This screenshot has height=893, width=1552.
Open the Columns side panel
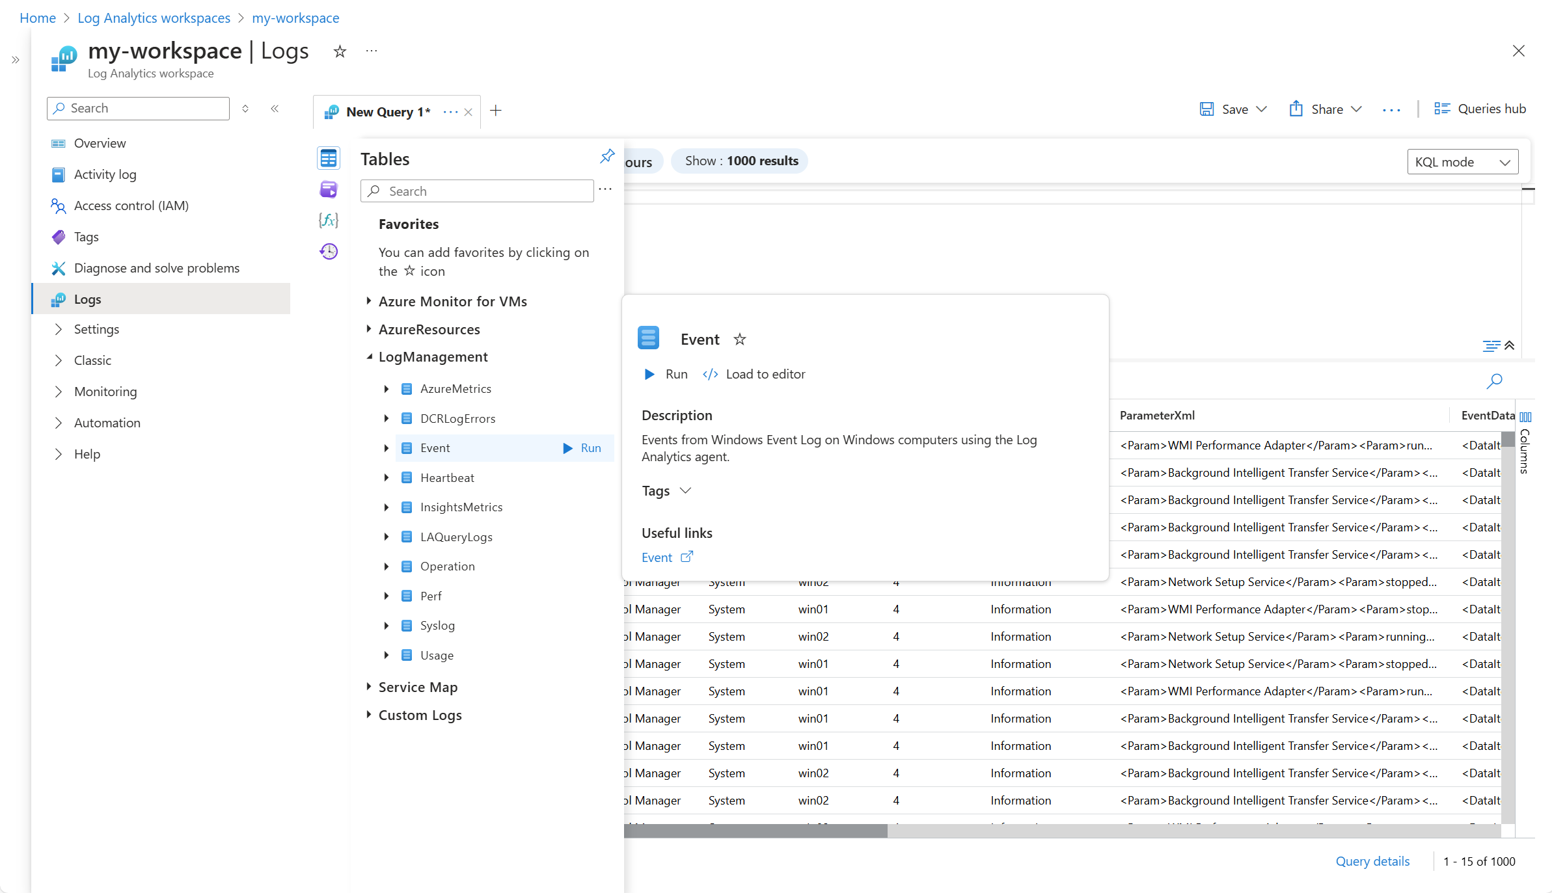(1525, 442)
